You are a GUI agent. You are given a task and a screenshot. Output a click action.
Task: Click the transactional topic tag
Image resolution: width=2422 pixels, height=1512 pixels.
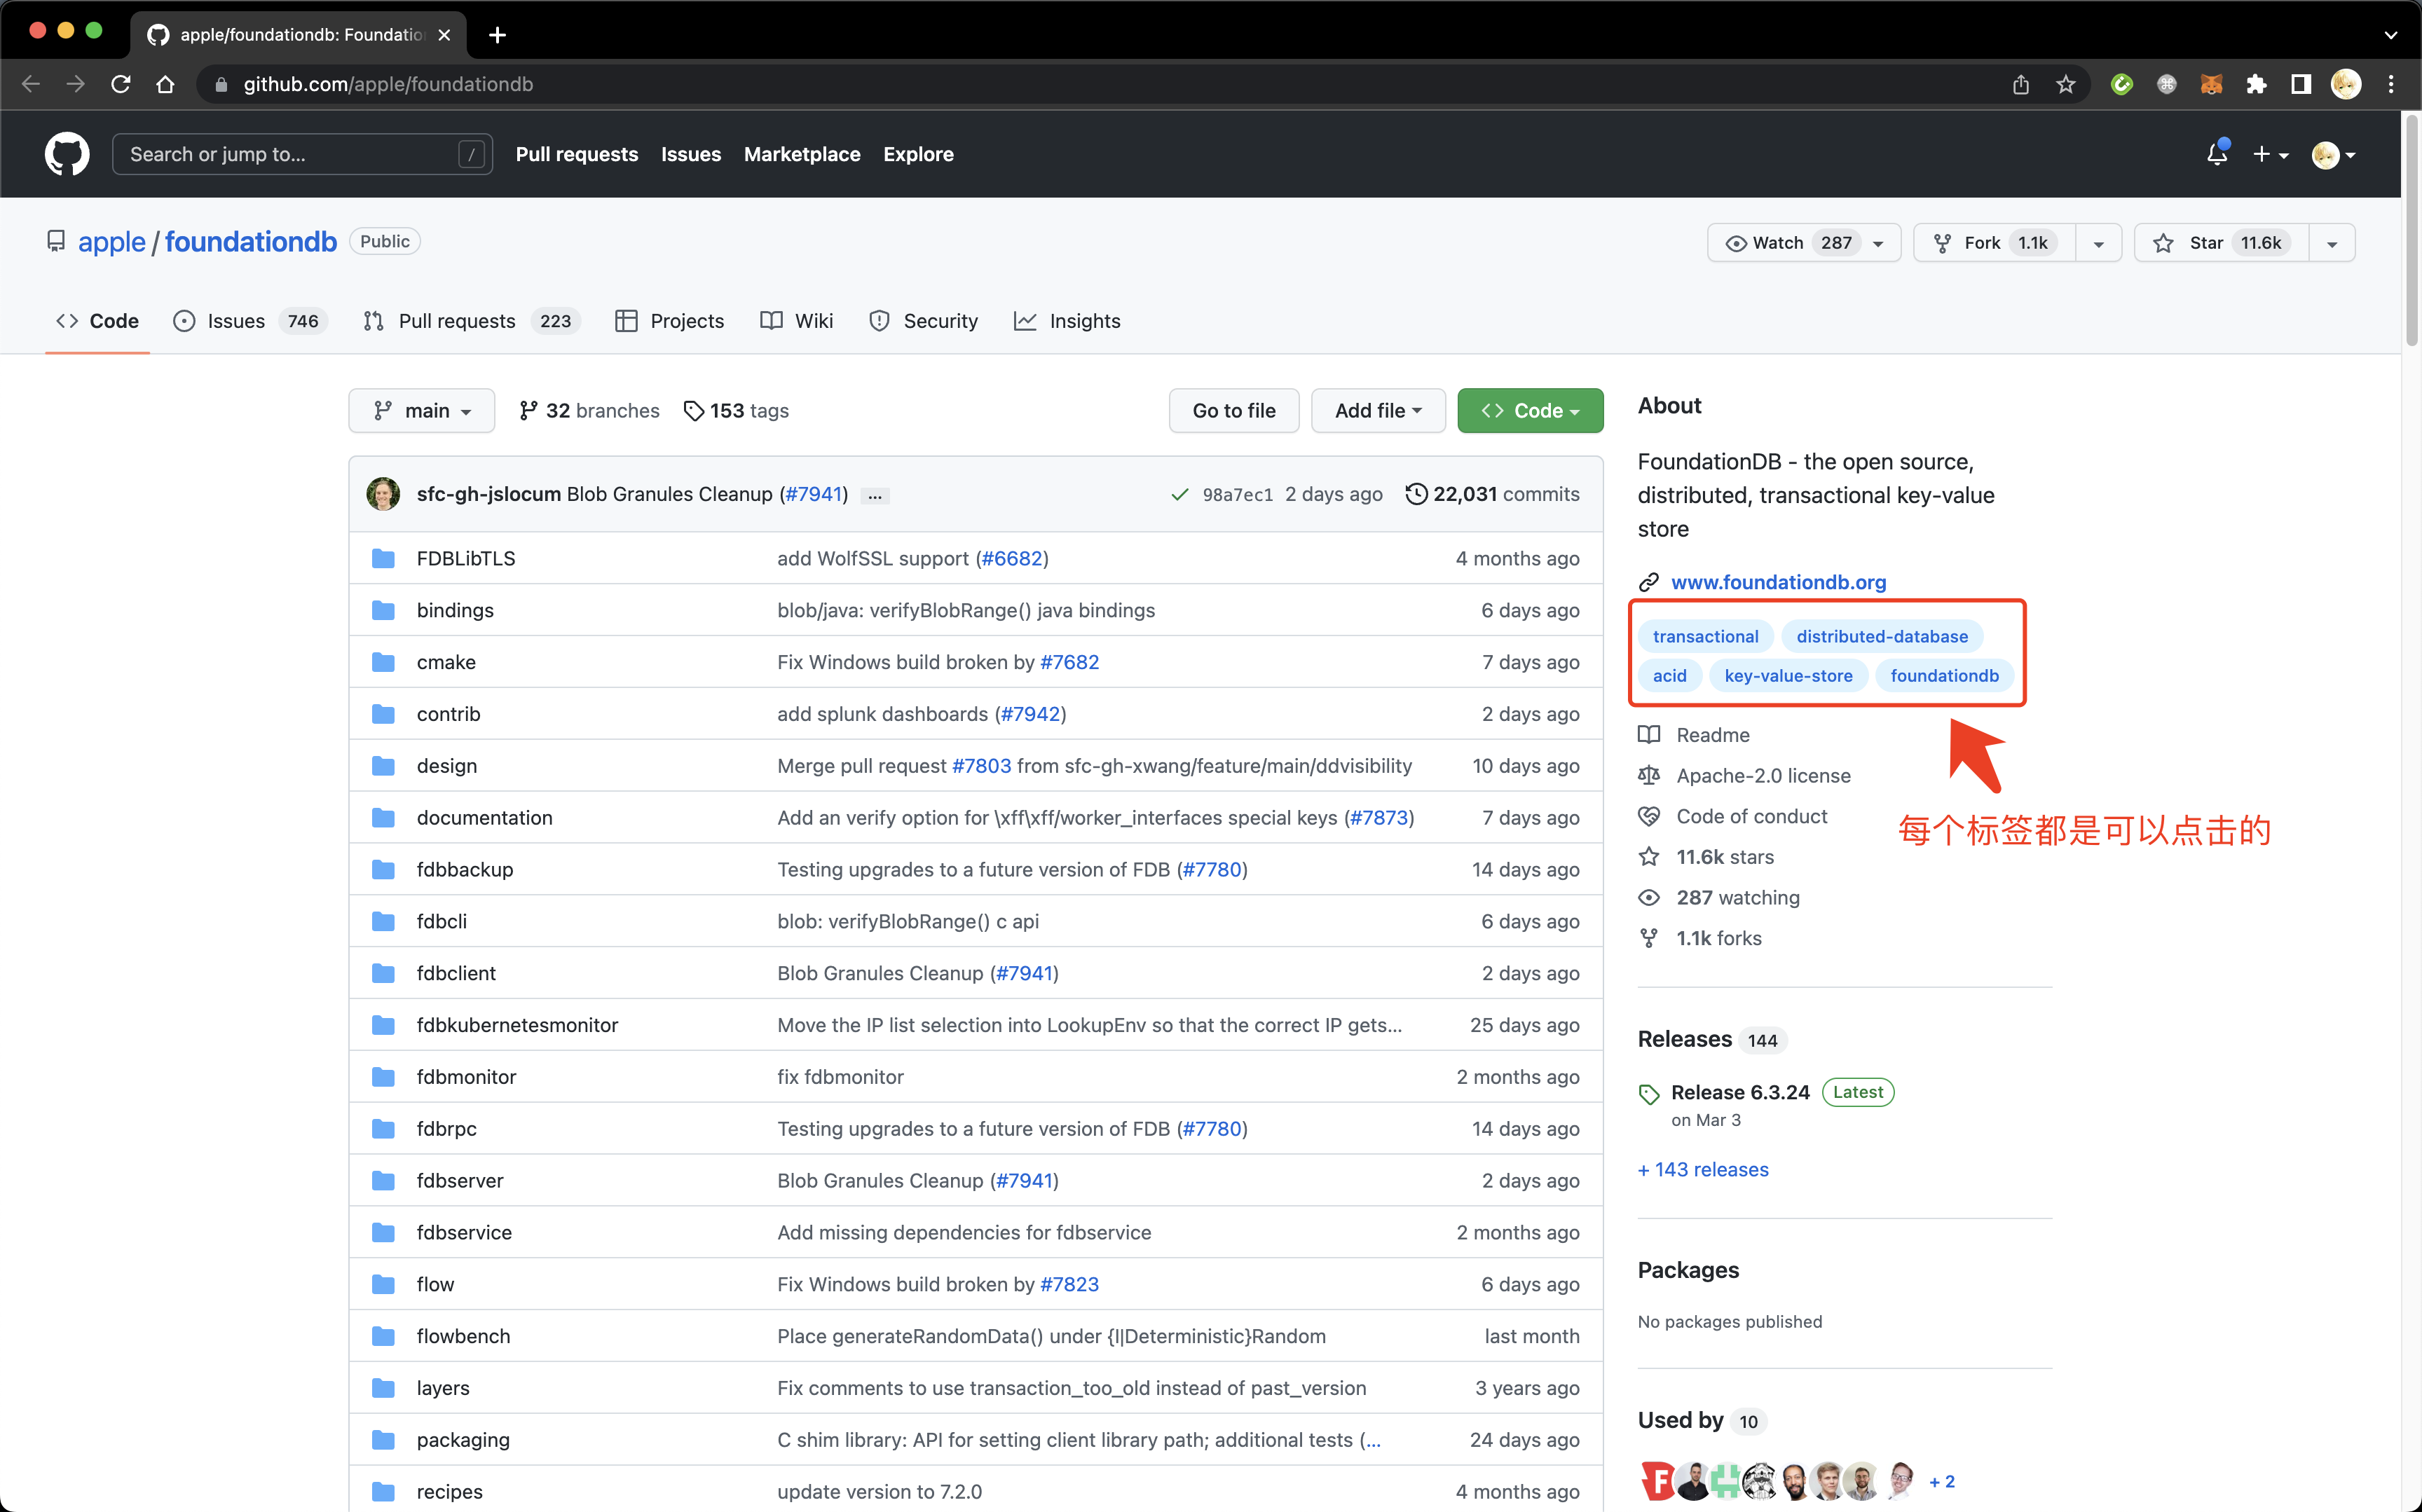pos(1705,636)
